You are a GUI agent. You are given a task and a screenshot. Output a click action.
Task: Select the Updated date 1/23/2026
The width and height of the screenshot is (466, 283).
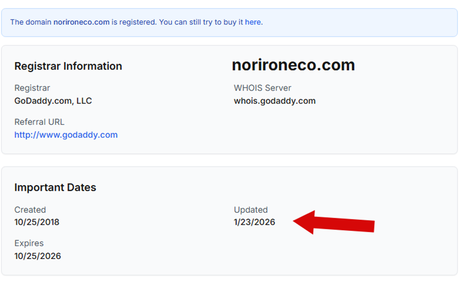(x=254, y=222)
